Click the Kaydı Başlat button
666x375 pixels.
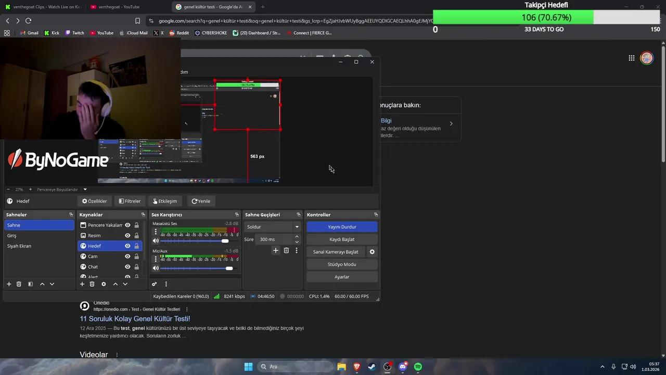[342, 240]
